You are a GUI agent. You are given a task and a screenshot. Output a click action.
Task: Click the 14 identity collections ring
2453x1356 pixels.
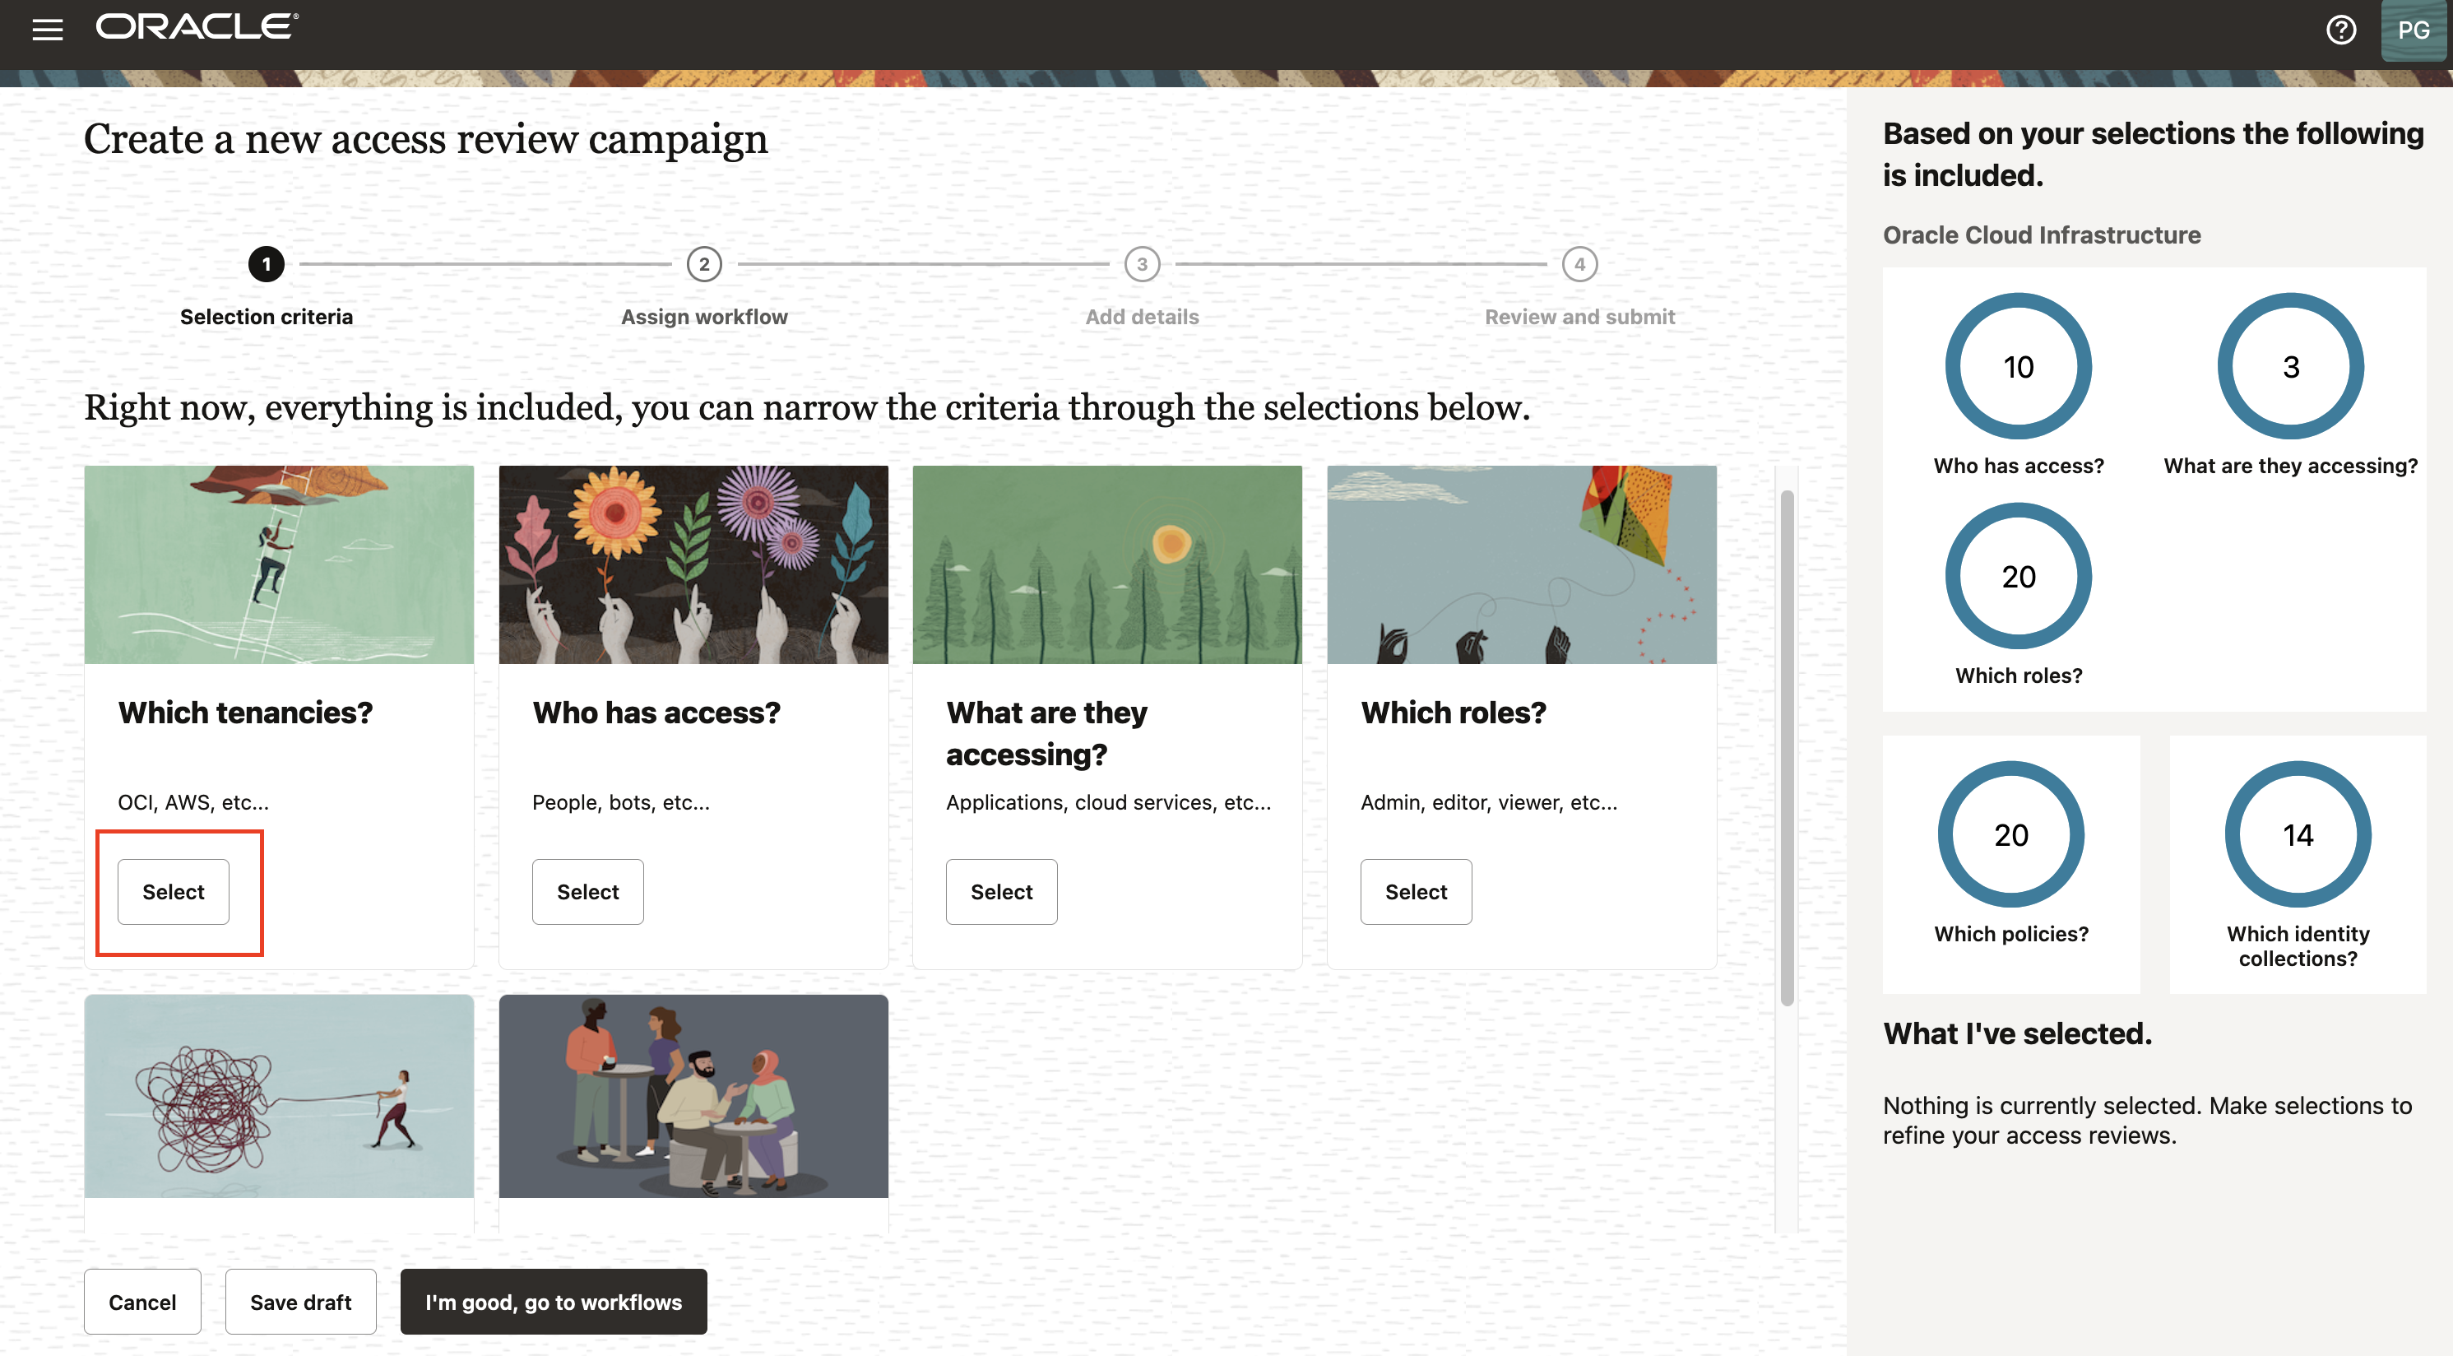point(2297,834)
